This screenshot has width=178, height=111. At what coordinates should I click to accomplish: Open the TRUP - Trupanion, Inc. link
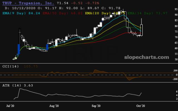[28, 3]
